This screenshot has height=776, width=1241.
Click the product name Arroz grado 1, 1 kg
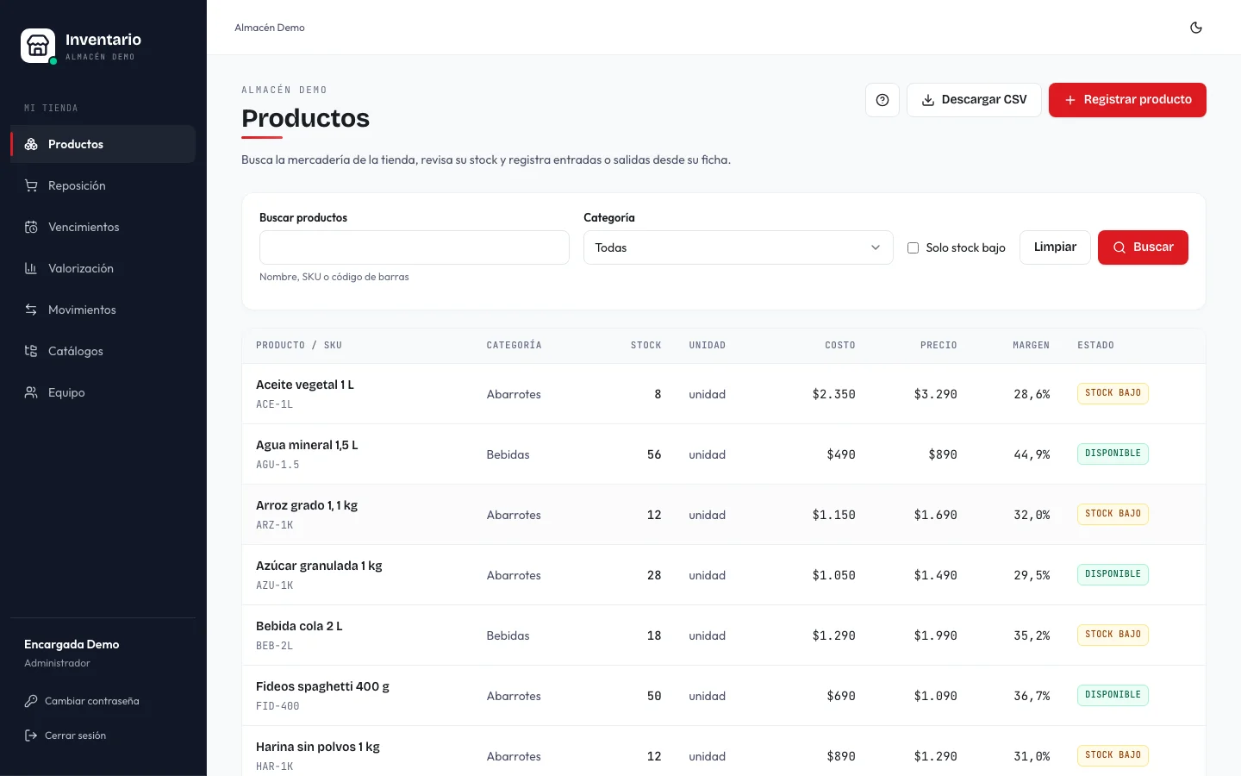307,505
